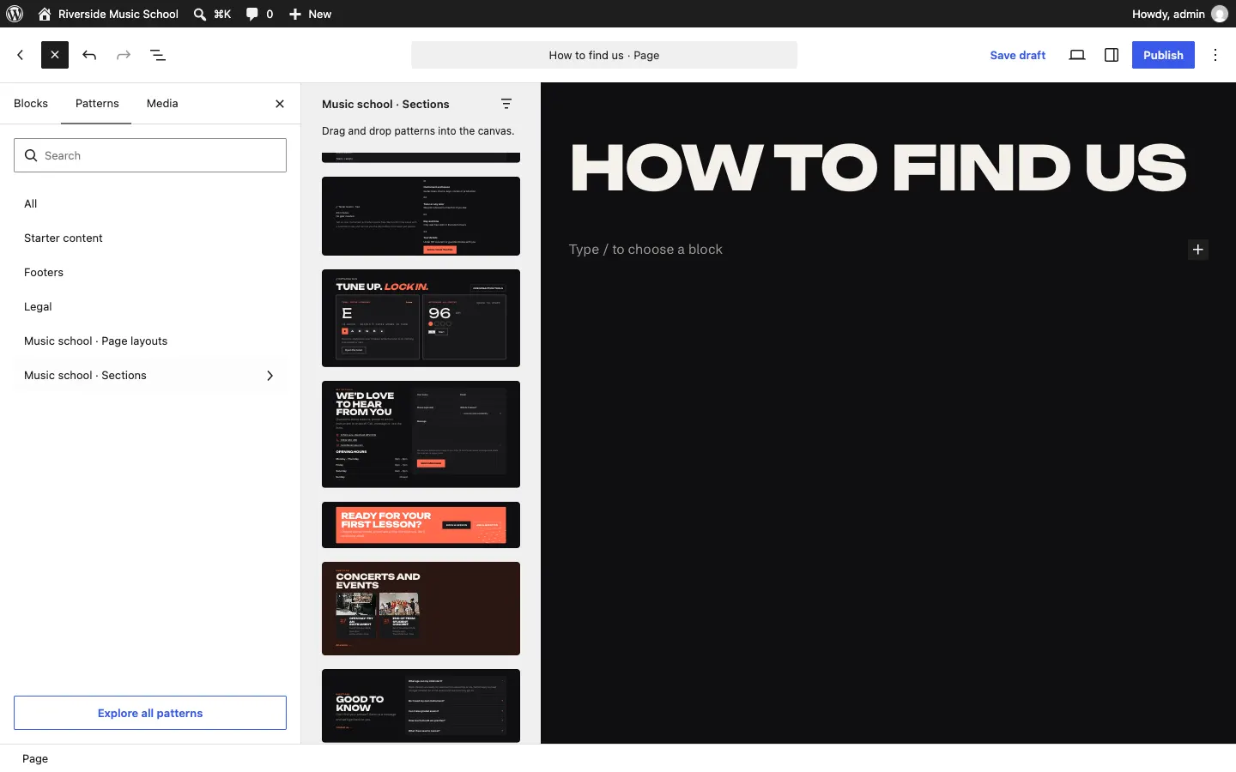Screen dimensions: 1236x772
Task: Select the All patterns category
Action: tap(150, 203)
